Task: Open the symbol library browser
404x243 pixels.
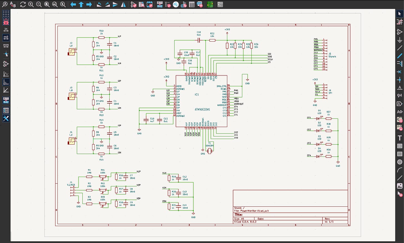Action: pos(142,4)
